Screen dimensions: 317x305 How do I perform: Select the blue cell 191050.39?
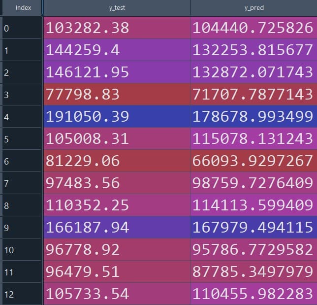(117, 117)
